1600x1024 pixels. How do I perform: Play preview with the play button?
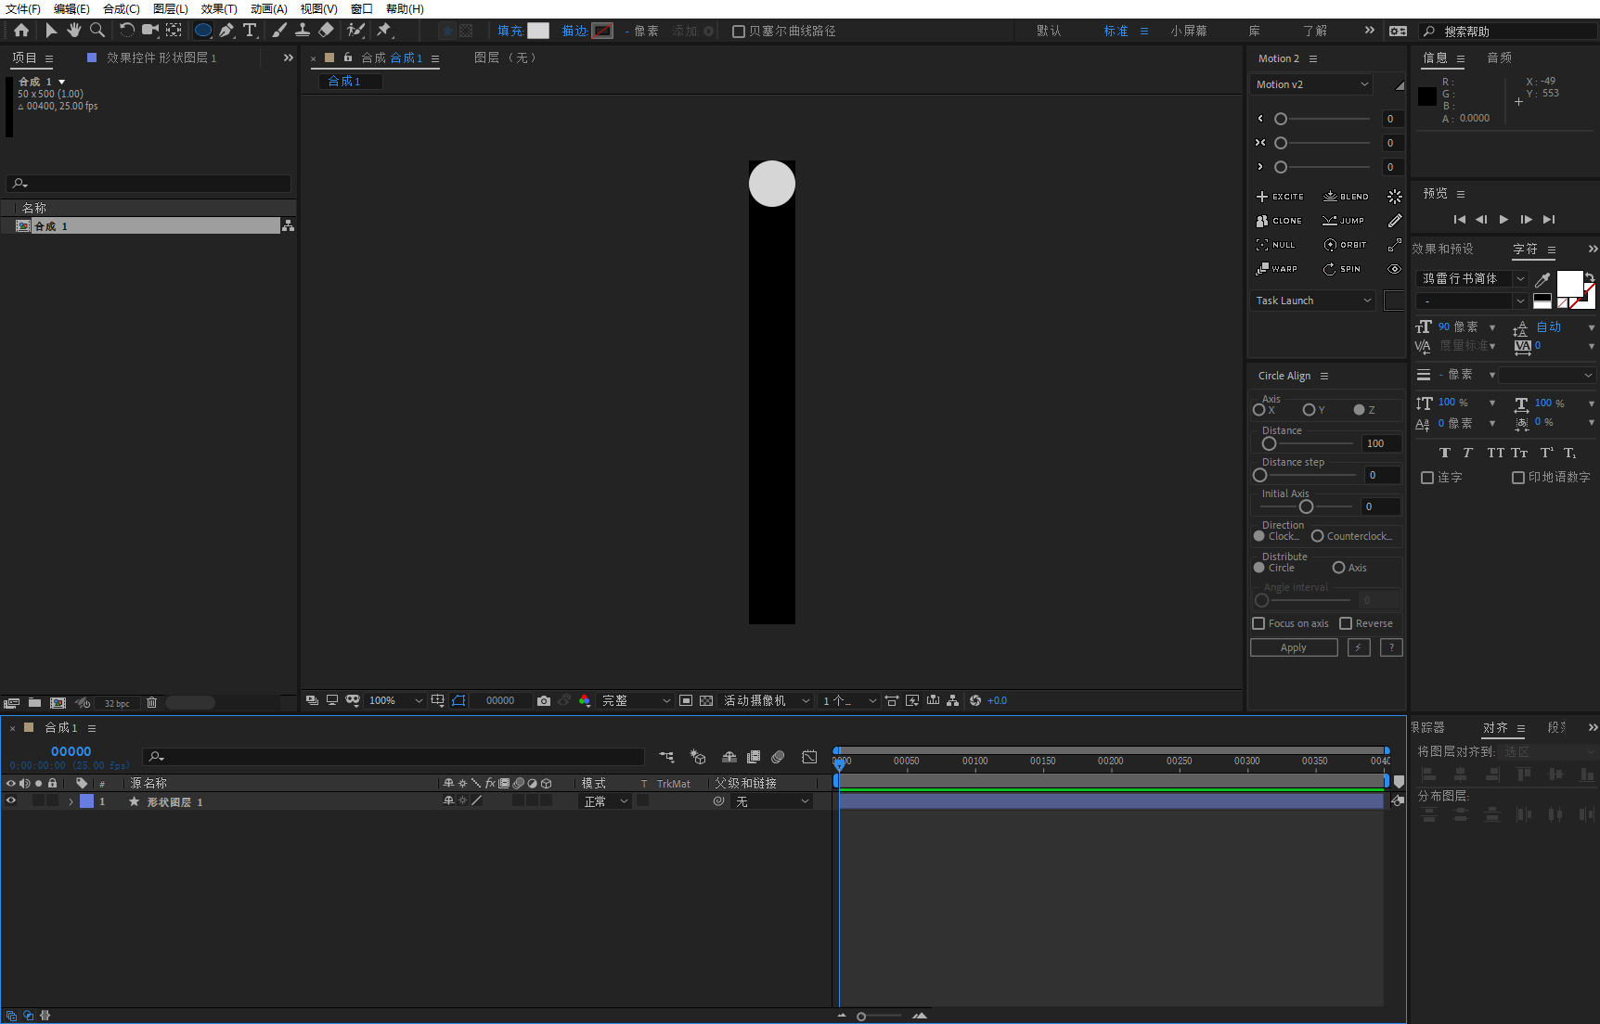click(x=1503, y=220)
